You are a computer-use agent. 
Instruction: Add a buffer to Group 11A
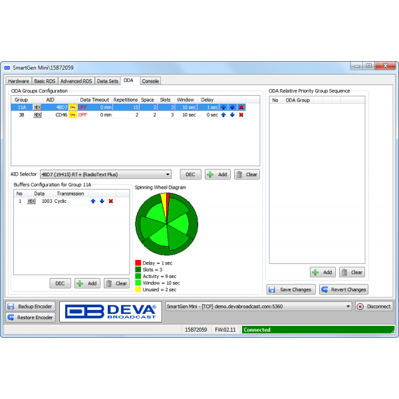click(87, 283)
